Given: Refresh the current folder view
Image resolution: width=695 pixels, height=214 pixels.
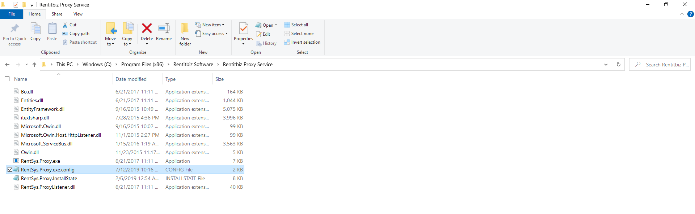Looking at the screenshot, I should 618,65.
